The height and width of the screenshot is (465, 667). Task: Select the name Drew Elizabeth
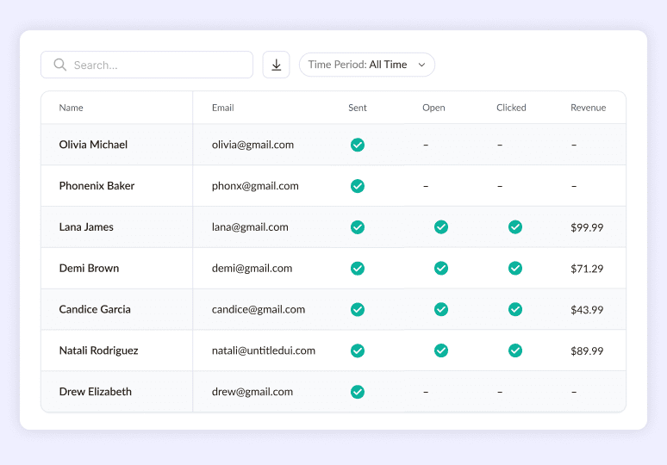tap(96, 392)
